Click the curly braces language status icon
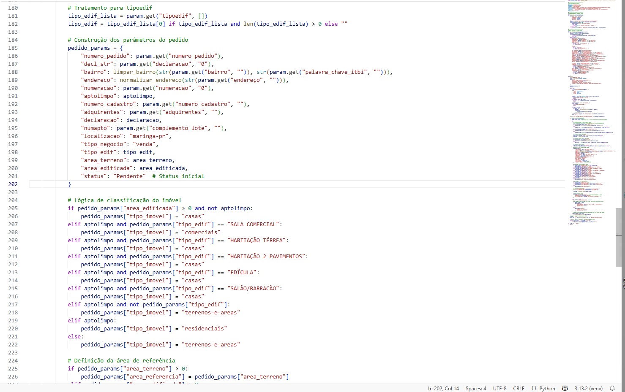 tap(534, 388)
